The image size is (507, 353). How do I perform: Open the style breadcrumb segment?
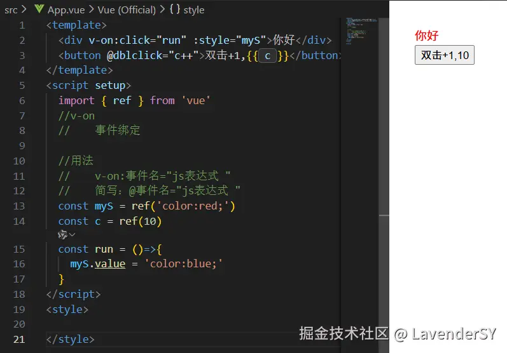point(194,10)
